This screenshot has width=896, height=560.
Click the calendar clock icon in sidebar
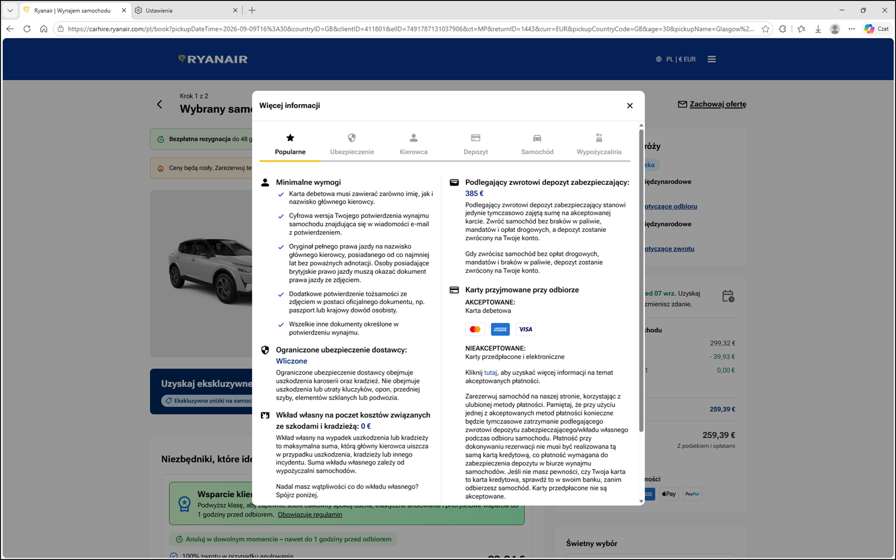[728, 296]
